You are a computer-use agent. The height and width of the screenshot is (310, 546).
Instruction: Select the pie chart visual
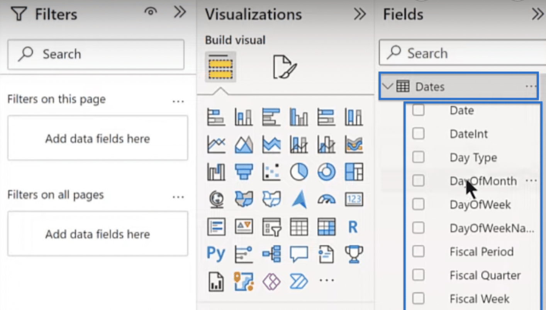pyautogui.click(x=299, y=172)
